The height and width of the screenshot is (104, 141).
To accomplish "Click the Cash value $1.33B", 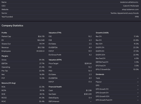I will 89,90.
